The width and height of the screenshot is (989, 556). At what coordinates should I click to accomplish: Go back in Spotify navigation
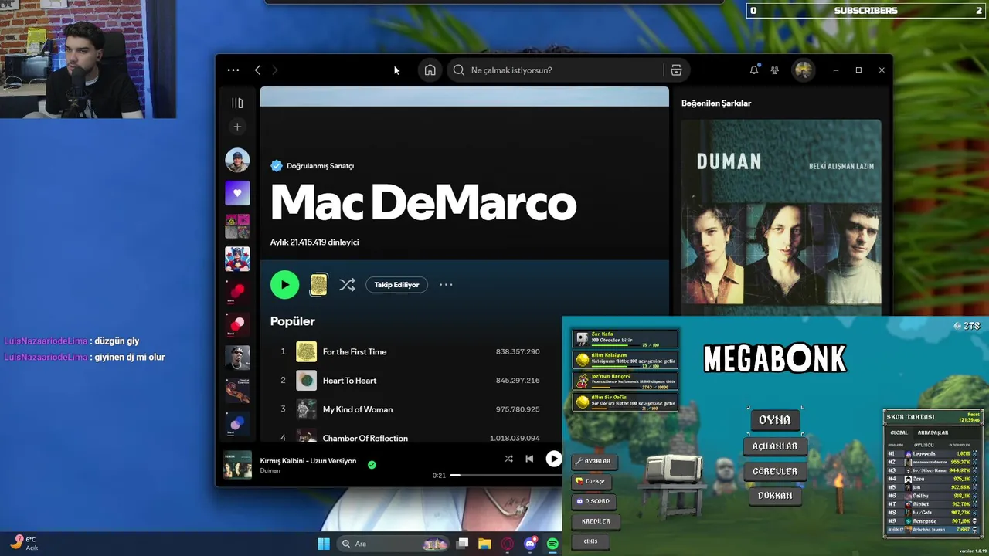tap(257, 70)
